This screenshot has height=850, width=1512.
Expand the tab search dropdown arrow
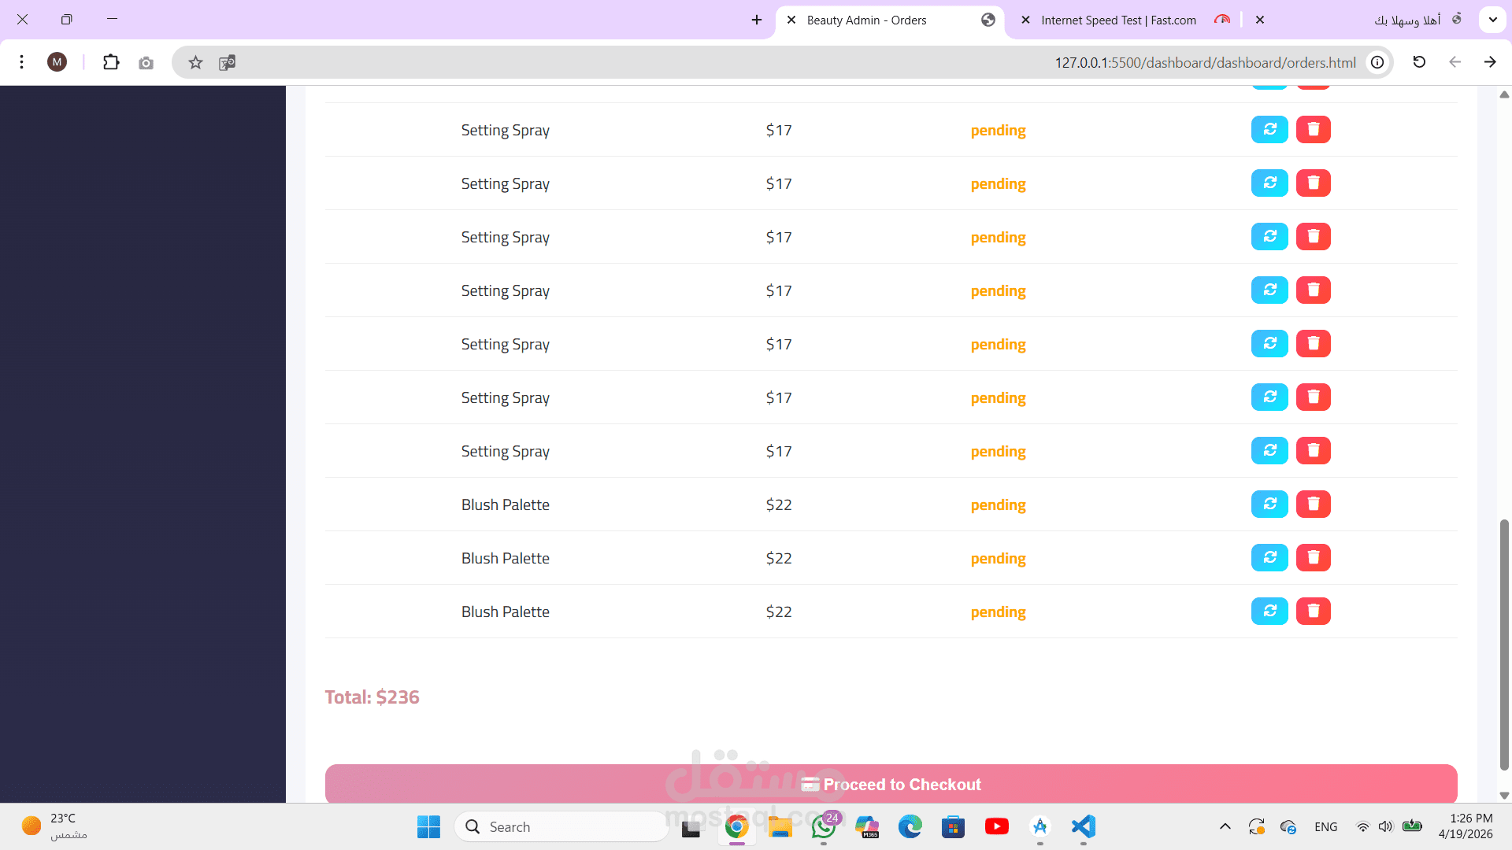pyautogui.click(x=1492, y=20)
